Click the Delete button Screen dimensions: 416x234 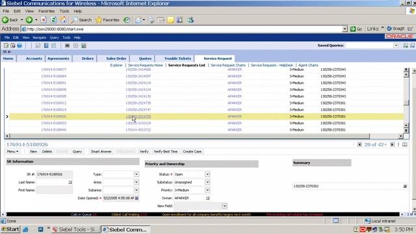coord(47,151)
